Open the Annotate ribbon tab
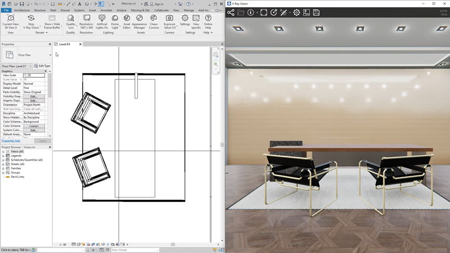This screenshot has width=450, height=253. 106,10
